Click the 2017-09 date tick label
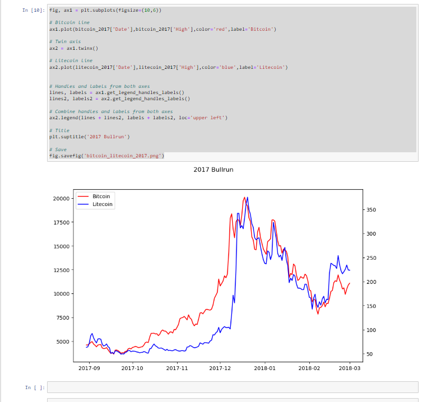This screenshot has width=427, height=402. click(89, 368)
